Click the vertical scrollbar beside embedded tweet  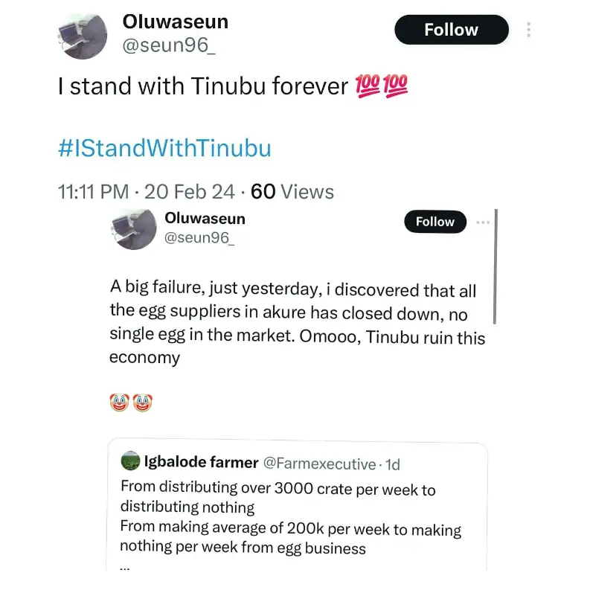point(495,266)
